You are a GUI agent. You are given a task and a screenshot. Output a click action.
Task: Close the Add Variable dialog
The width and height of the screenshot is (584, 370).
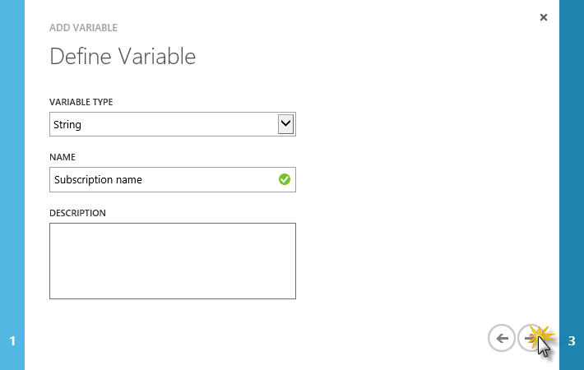[x=543, y=17]
